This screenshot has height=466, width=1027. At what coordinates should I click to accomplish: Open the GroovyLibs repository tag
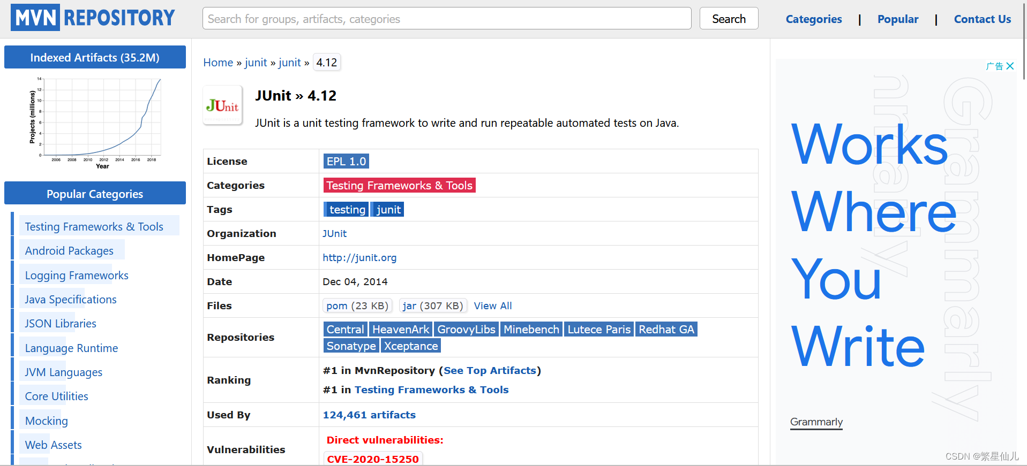click(466, 329)
